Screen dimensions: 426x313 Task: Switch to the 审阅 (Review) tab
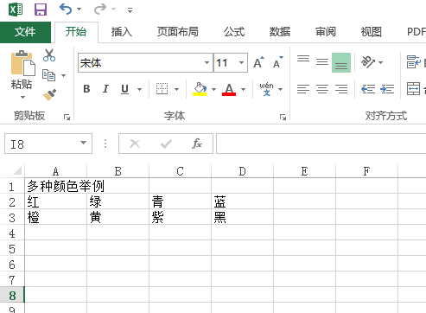326,32
